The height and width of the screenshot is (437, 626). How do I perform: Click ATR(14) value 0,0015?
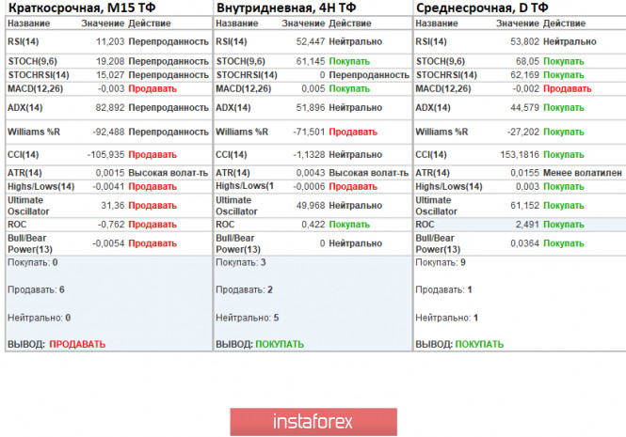click(110, 173)
